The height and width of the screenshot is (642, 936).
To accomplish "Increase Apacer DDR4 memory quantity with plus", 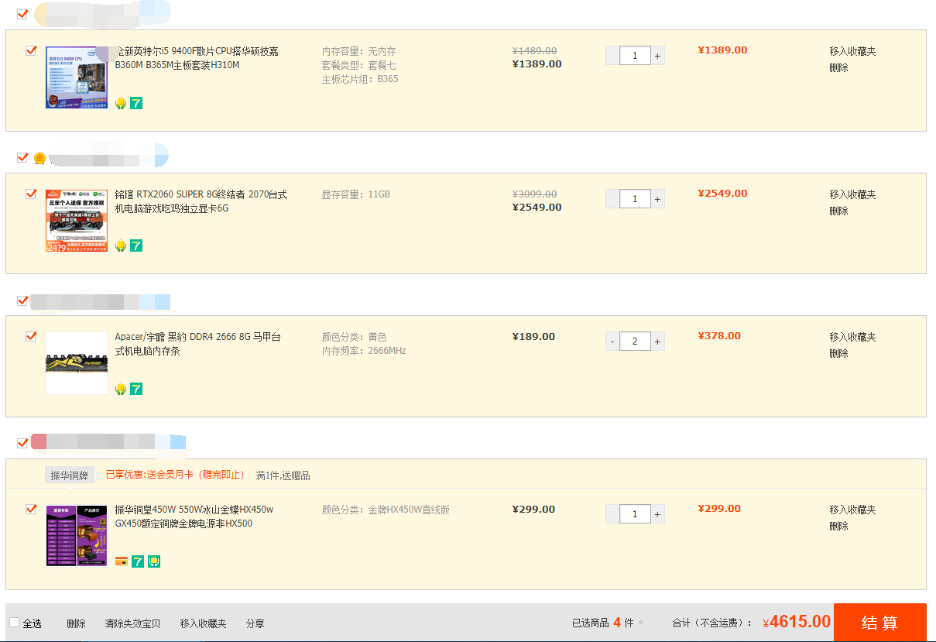I will click(657, 342).
